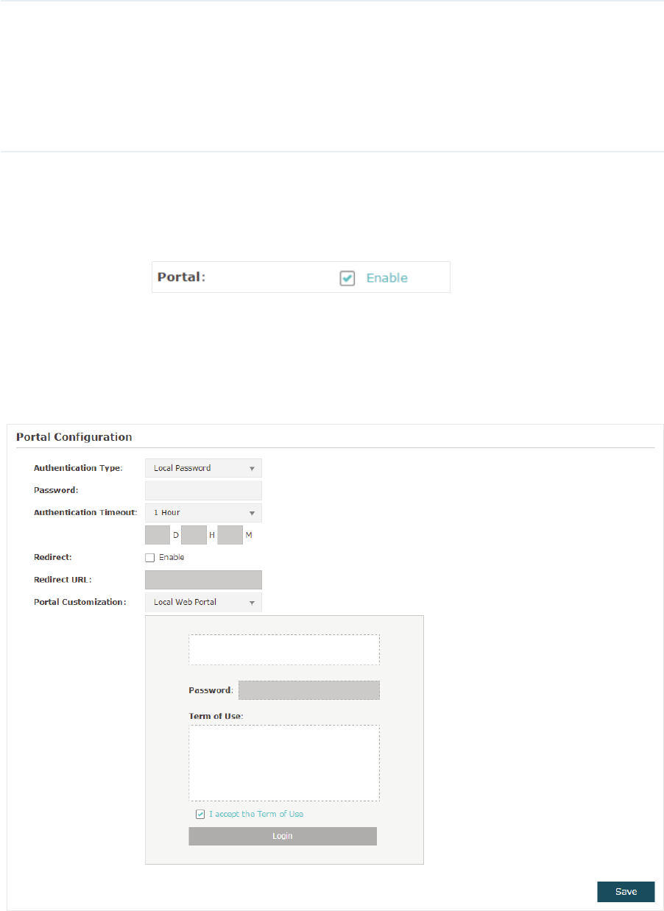The width and height of the screenshot is (664, 911).
Task: Click the Portal Configuration heading
Action: click(x=74, y=437)
